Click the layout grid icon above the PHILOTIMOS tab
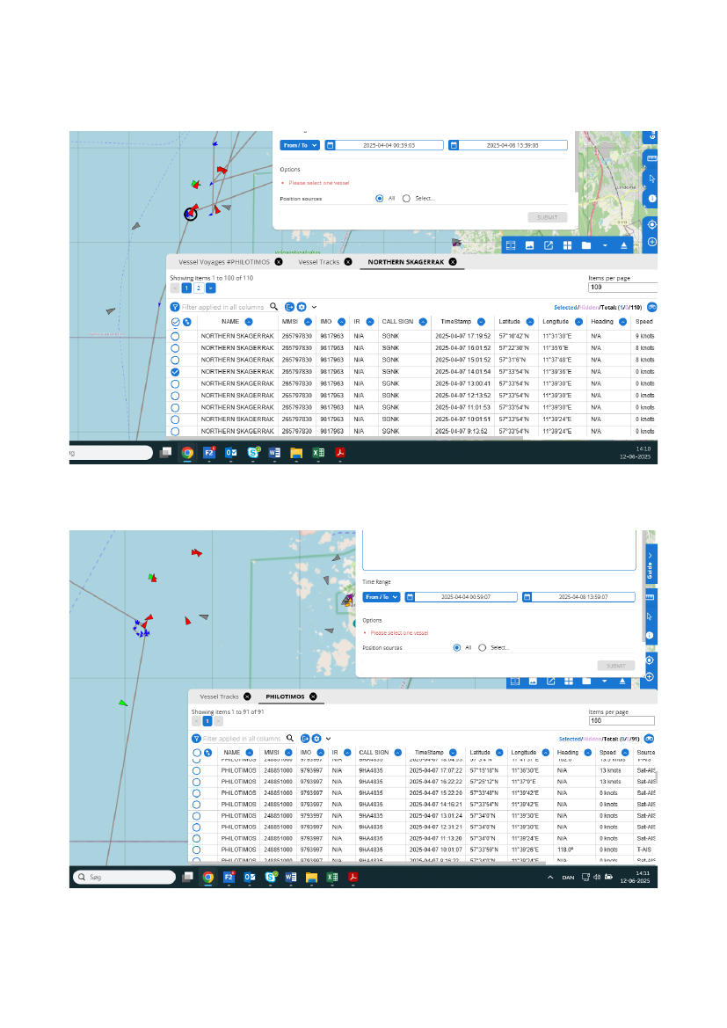 click(569, 681)
